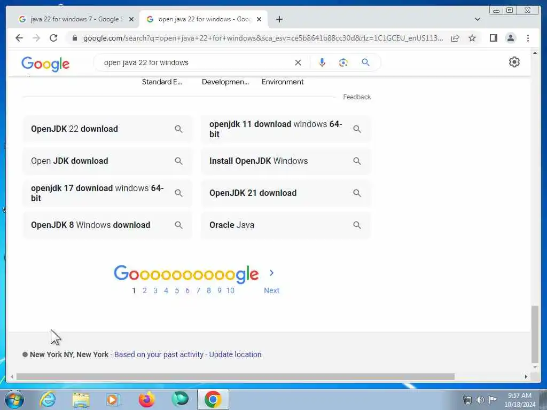Close the 'java 22 for windows 7' tab
The image size is (547, 410).
[x=131, y=19]
